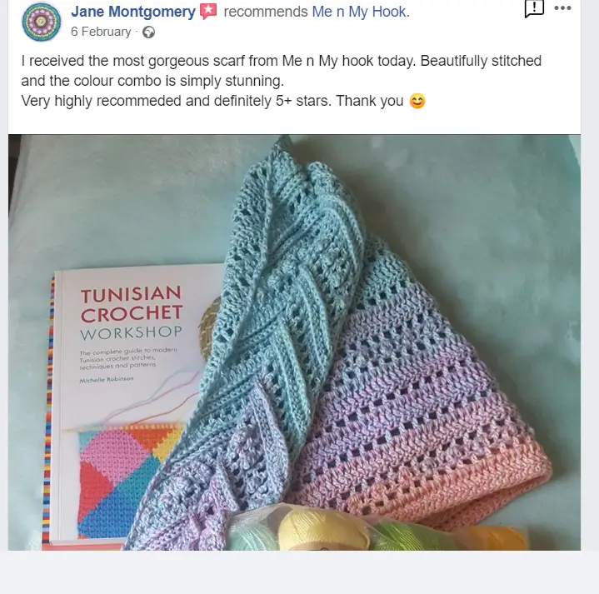Open the 6 February post timestamp
Image resolution: width=599 pixels, height=594 pixels.
(x=101, y=32)
